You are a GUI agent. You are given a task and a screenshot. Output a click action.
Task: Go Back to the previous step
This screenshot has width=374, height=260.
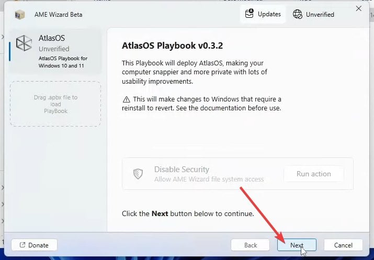pyautogui.click(x=251, y=245)
